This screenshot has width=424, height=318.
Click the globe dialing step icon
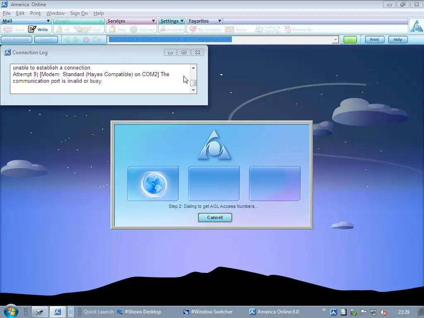point(153,184)
